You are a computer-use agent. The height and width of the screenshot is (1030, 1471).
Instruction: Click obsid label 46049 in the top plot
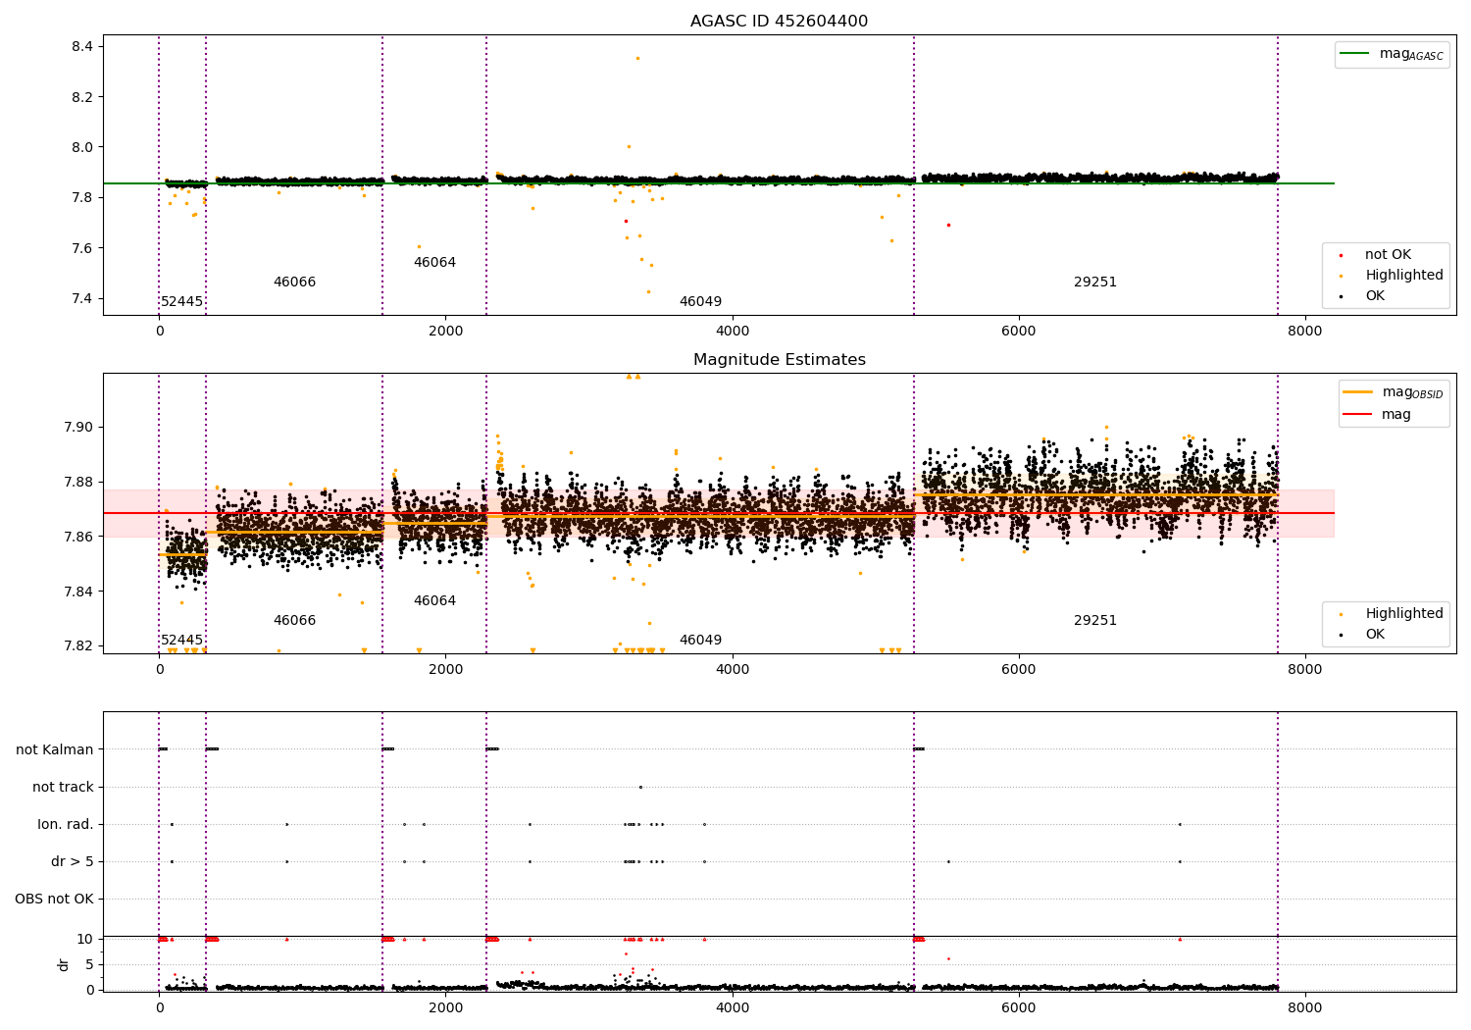tap(700, 302)
